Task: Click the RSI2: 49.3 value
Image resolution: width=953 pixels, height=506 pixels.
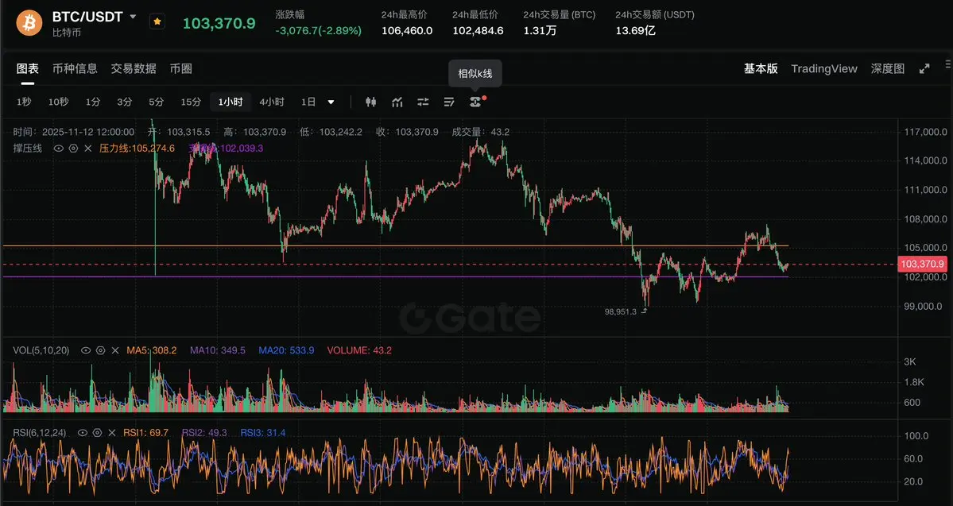Action: [203, 433]
